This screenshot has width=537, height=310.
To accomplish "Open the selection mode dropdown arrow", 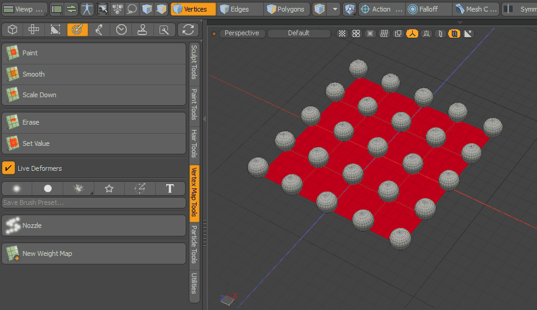I will point(335,9).
